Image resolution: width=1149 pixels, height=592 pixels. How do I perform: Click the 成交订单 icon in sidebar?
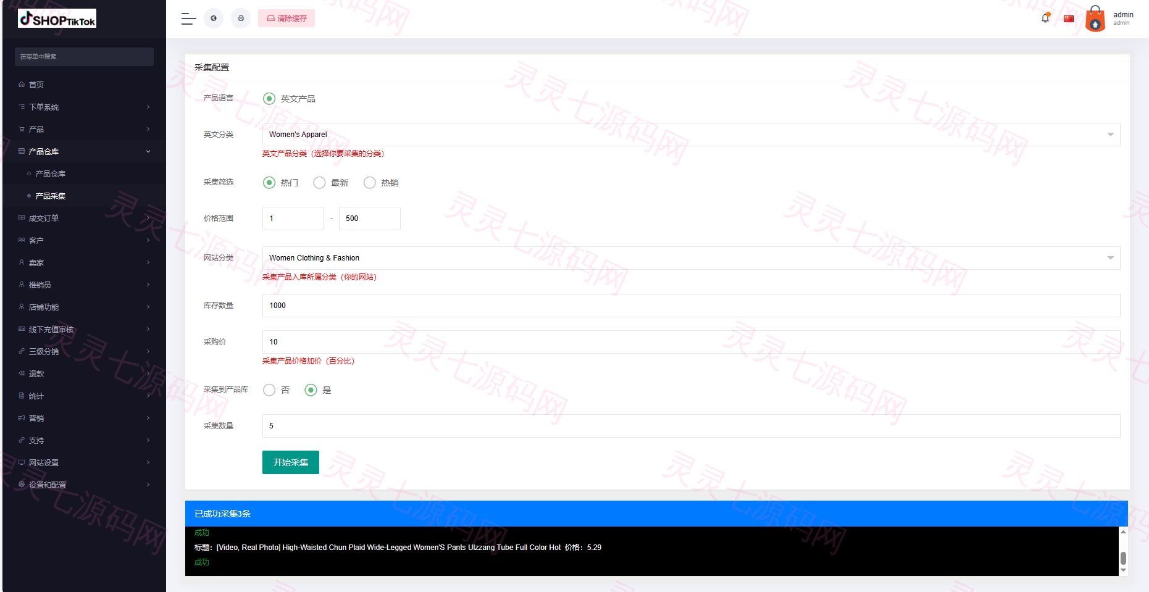[x=22, y=218]
